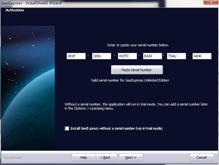Select the last serial field containing AIHR
Image resolution: width=219 pixels, height=165 pixels.
(x=202, y=56)
